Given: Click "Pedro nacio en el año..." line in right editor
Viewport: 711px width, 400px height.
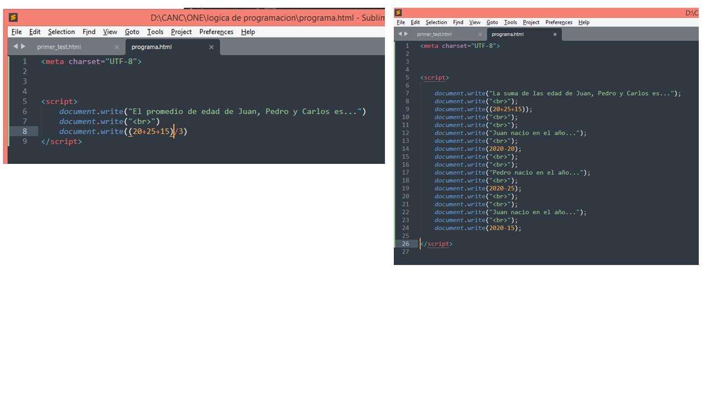Looking at the screenshot, I should coord(512,173).
